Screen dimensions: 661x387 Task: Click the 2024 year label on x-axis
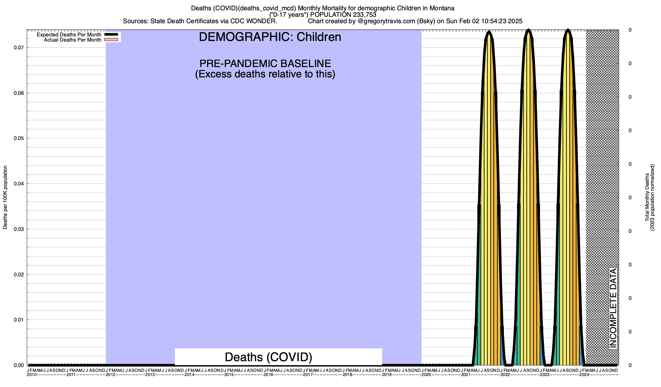(584, 375)
